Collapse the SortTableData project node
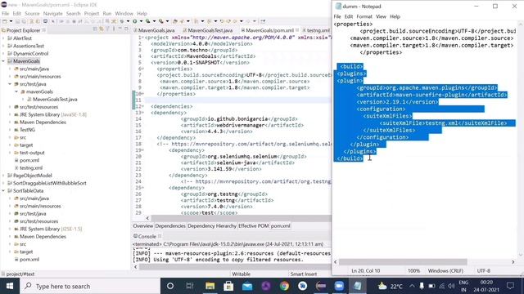Screen dimensions: 524x294 tap(3, 190)
